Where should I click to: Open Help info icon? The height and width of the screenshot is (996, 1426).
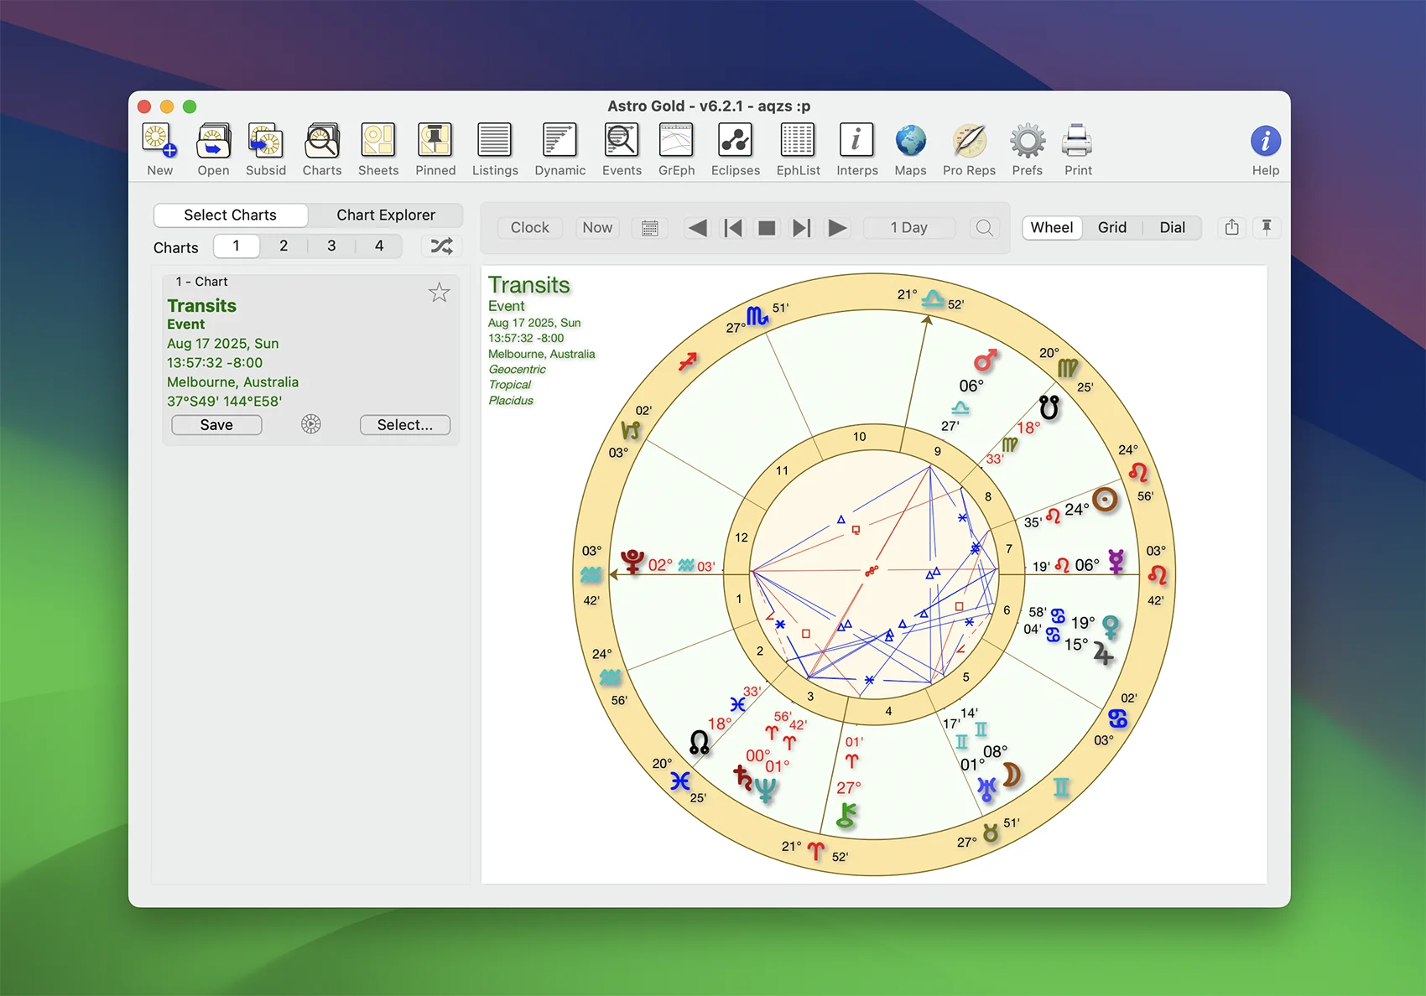coord(1266,149)
